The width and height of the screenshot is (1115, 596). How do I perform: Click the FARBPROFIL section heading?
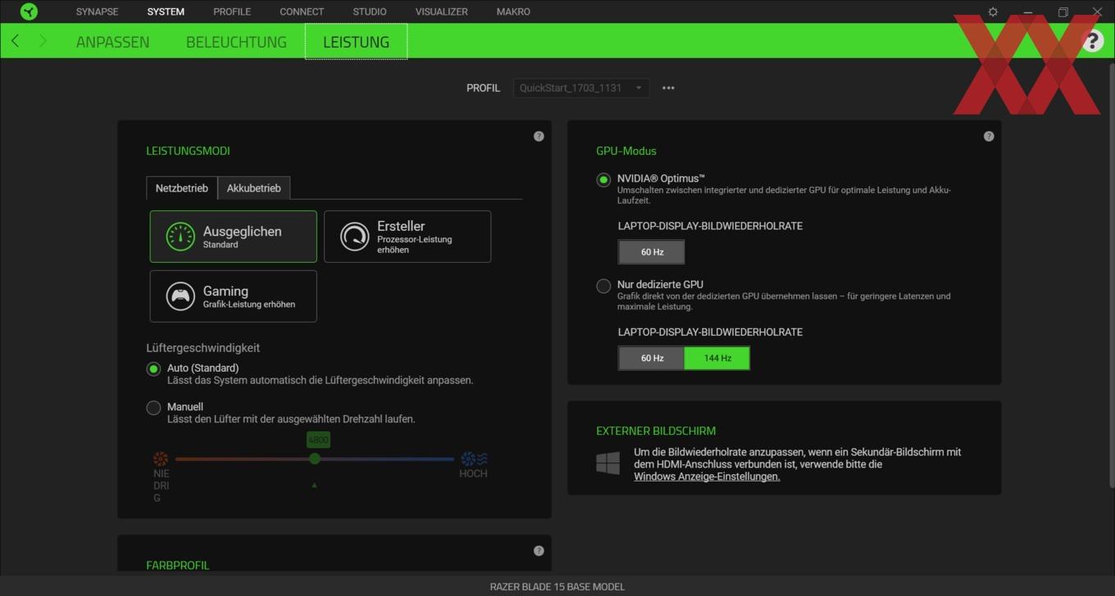tap(178, 565)
